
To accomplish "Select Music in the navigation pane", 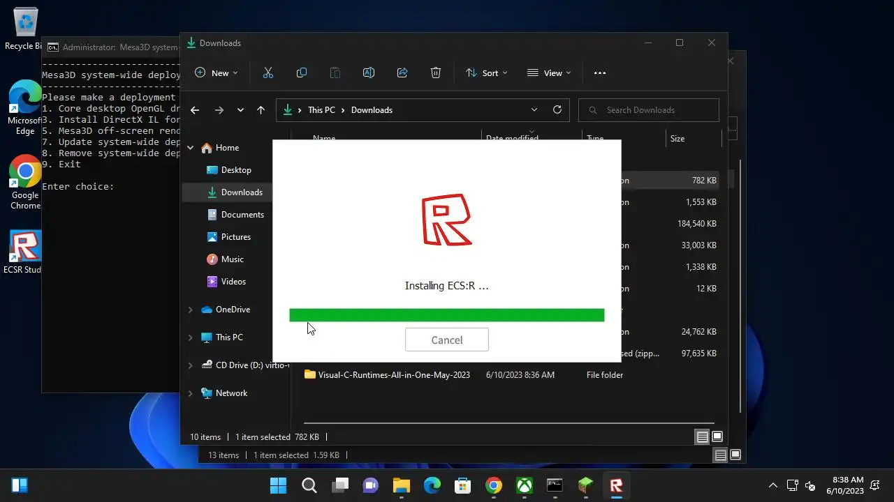I will (x=232, y=259).
